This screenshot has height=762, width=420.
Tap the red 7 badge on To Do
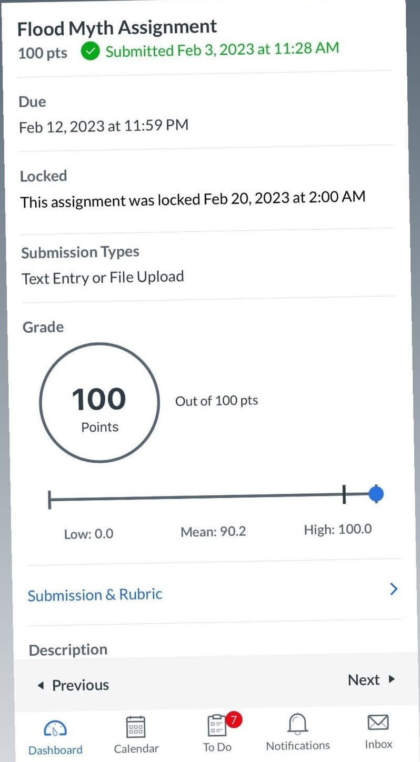click(x=234, y=719)
